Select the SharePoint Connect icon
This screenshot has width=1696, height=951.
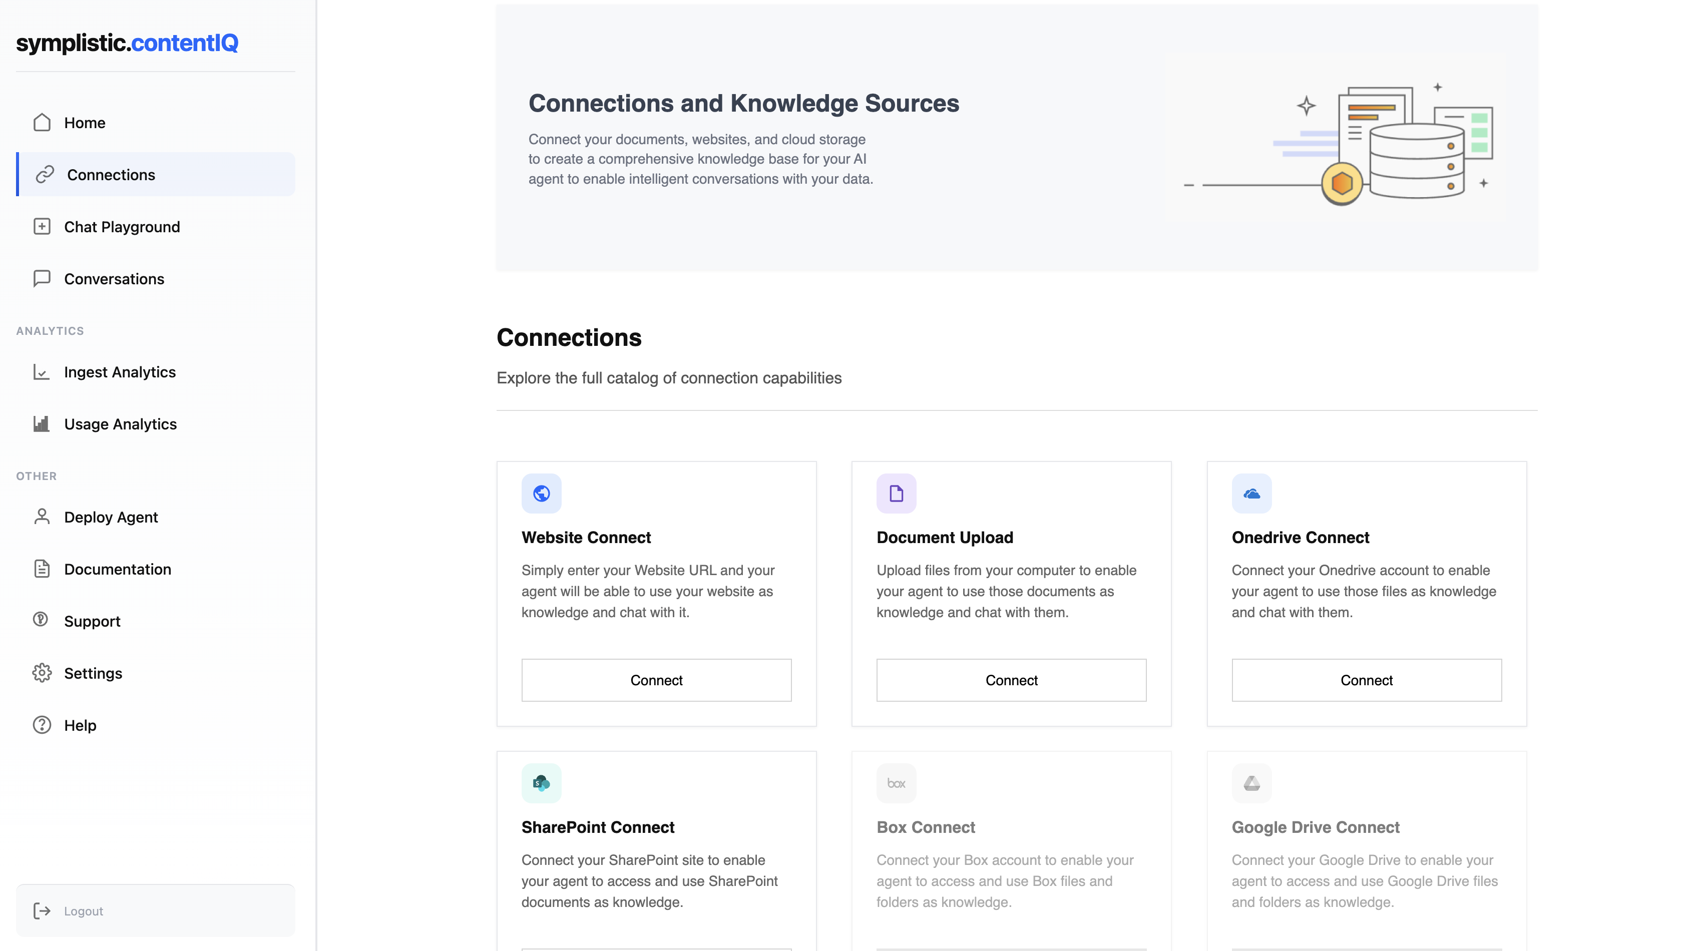point(541,782)
